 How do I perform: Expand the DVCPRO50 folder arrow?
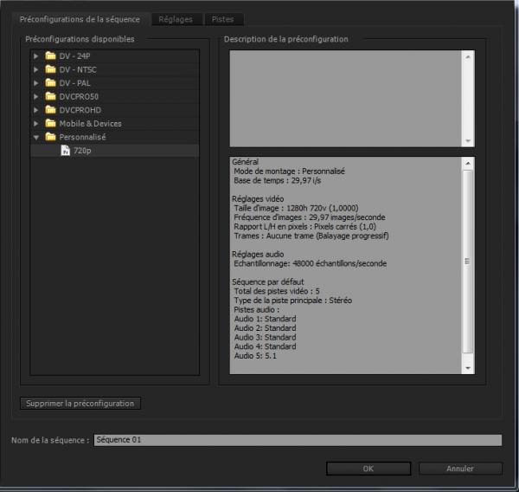pos(35,97)
